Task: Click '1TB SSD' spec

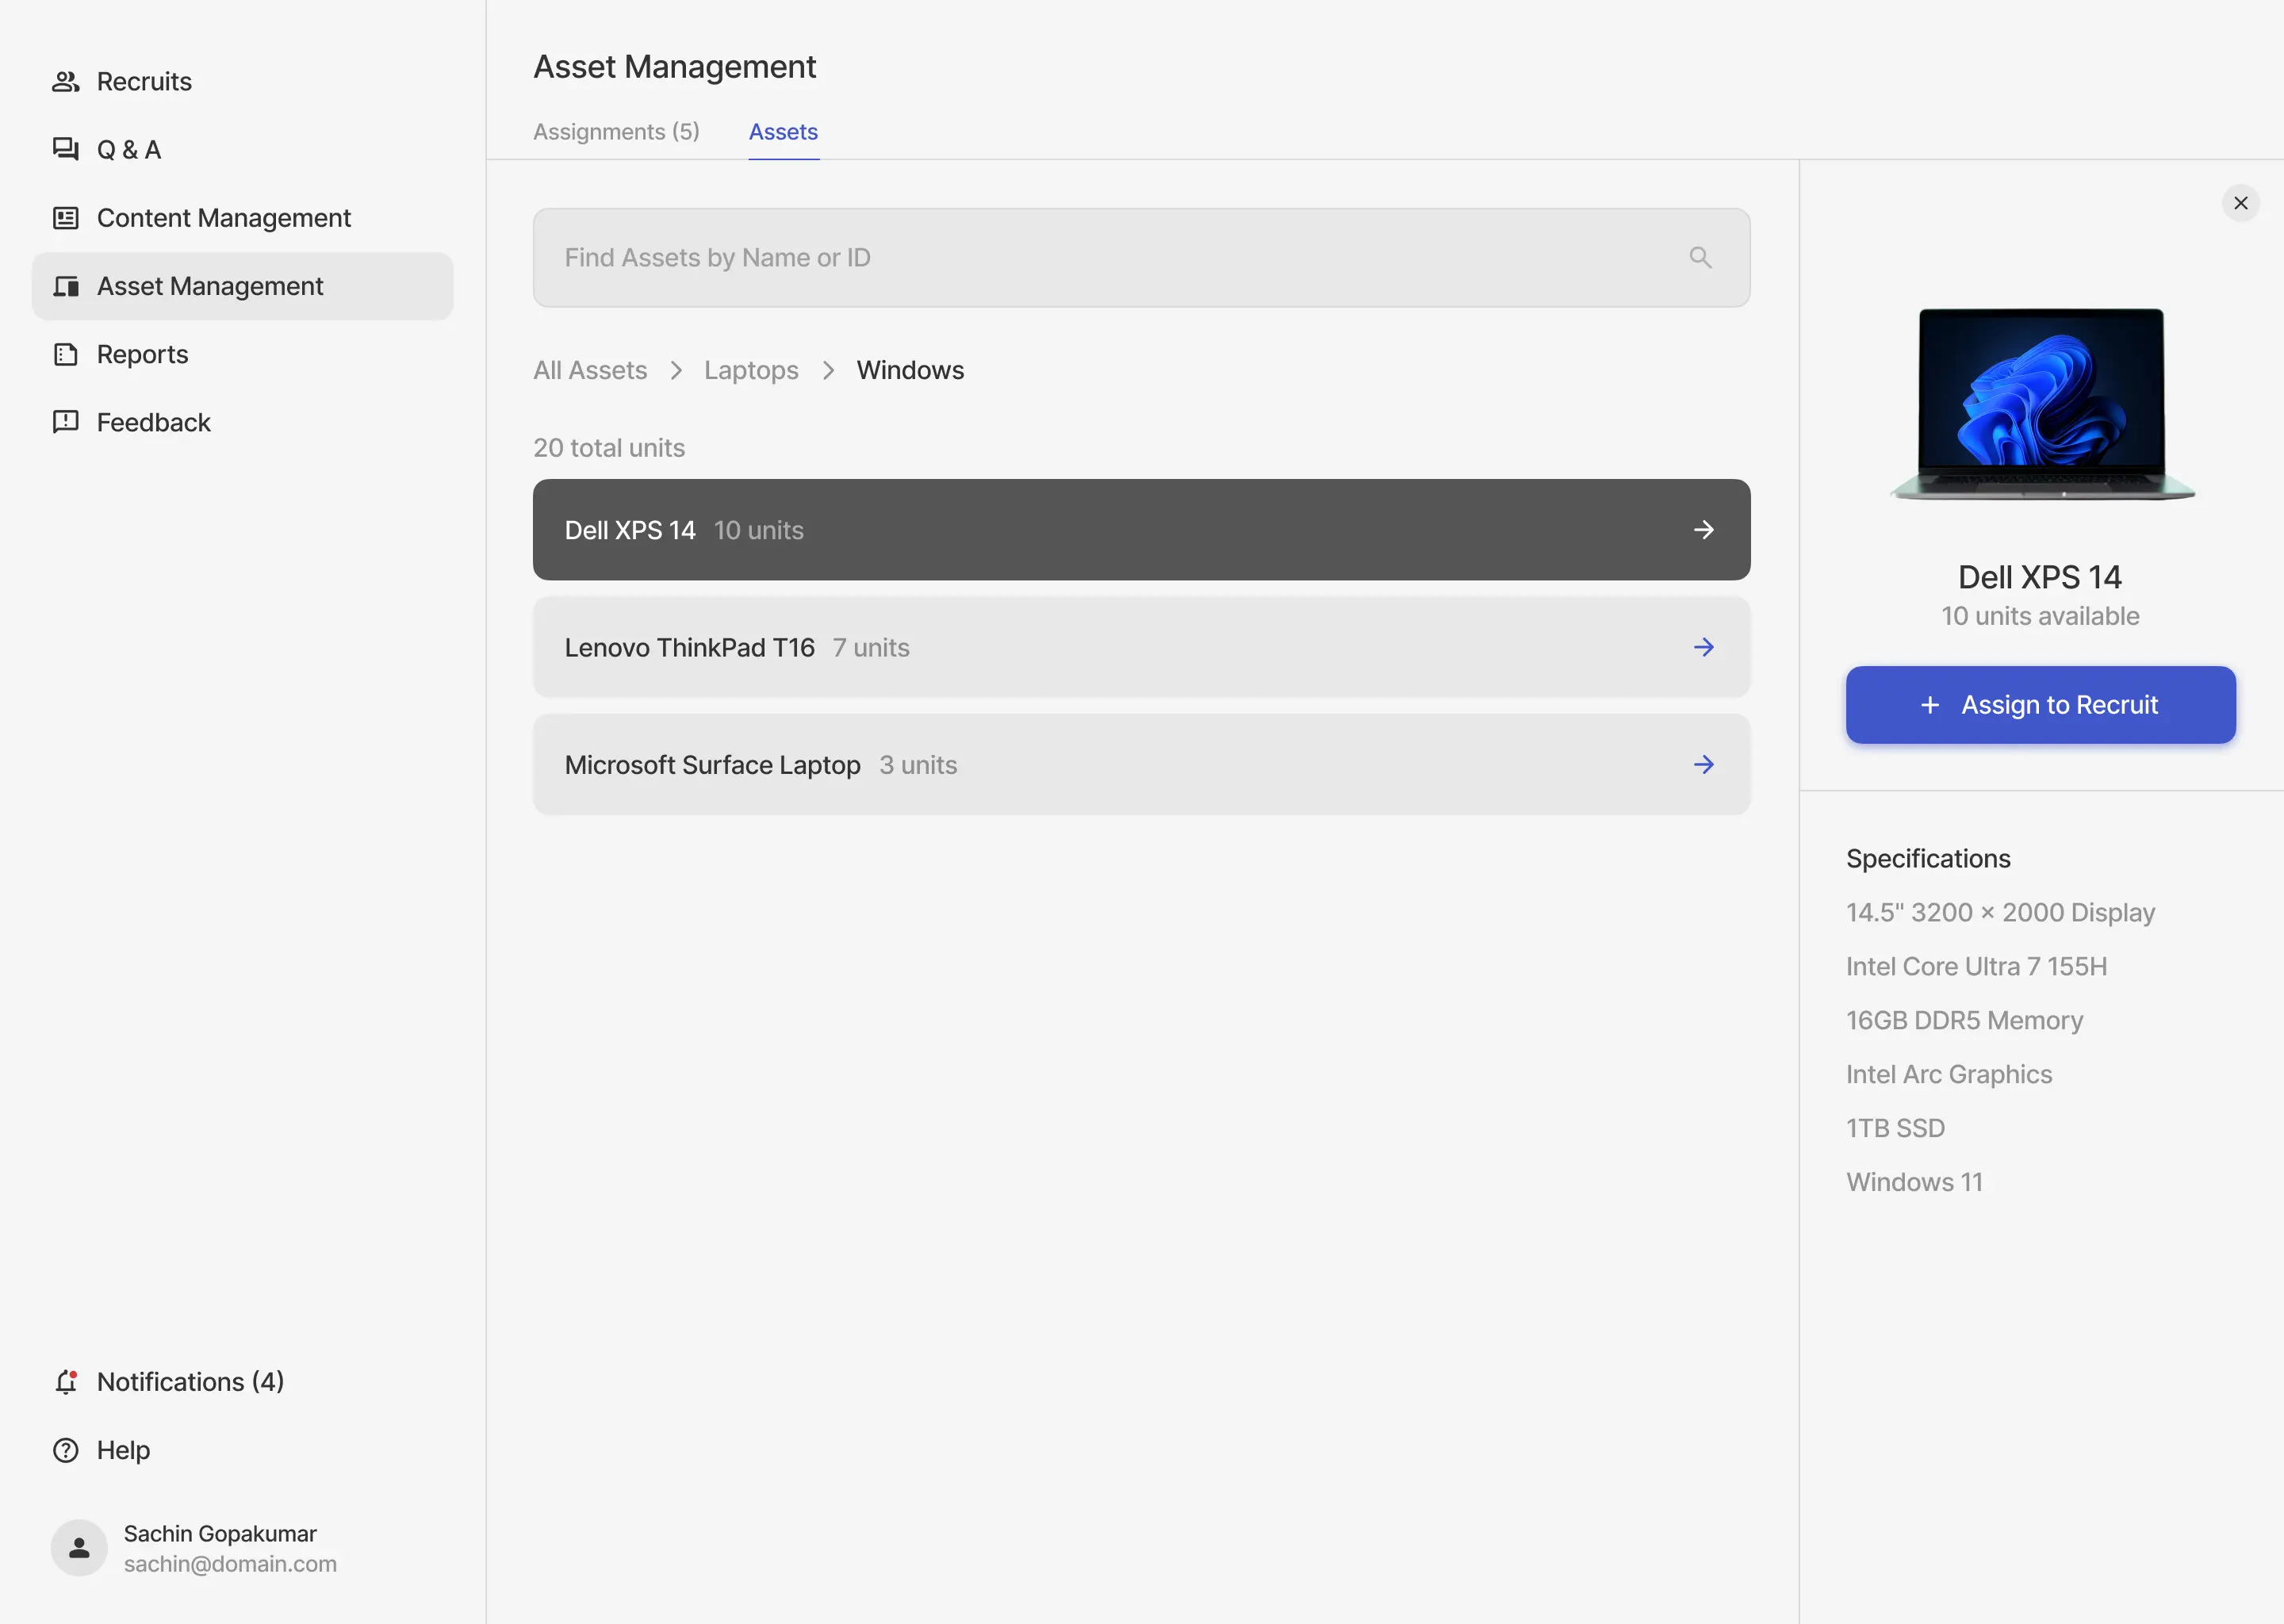Action: 1895,1129
